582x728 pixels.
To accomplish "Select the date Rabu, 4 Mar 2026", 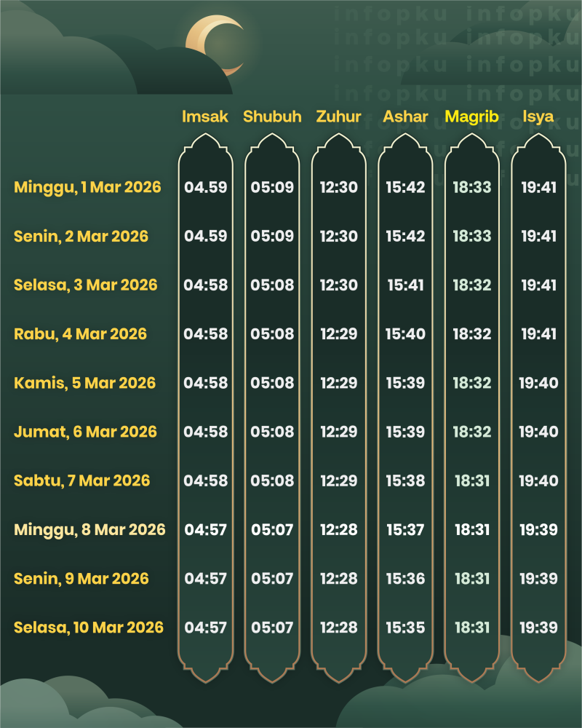I will 80,334.
